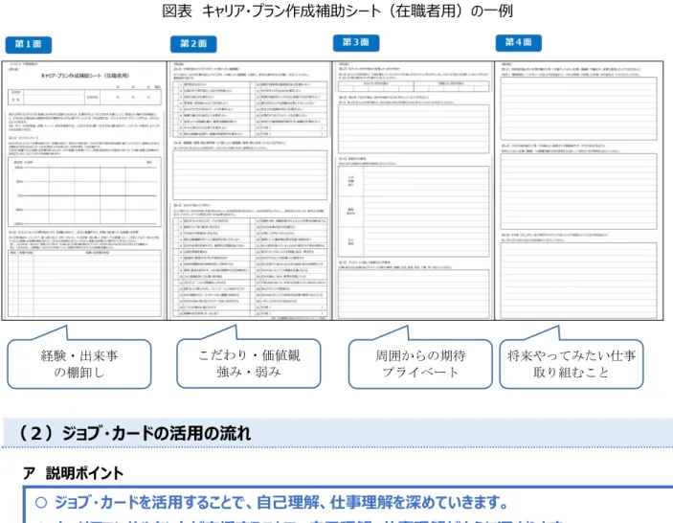Open the fourth sheet page thumbnail
The width and height of the screenshot is (673, 523).
coord(579,191)
